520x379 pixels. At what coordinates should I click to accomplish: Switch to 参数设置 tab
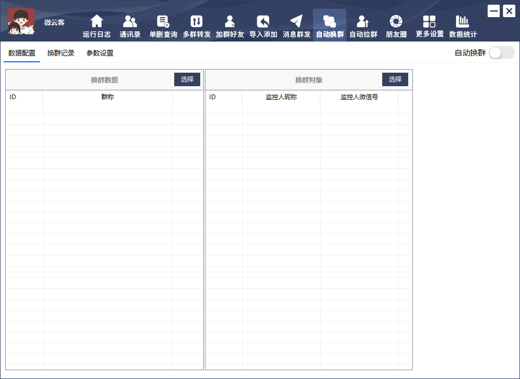(x=100, y=53)
